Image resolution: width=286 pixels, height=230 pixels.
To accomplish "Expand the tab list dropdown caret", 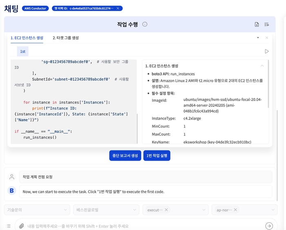I will [258, 38].
